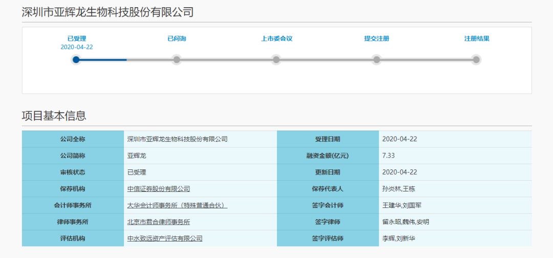
Task: Select the 上市委会议 stage label
Action: pos(277,39)
